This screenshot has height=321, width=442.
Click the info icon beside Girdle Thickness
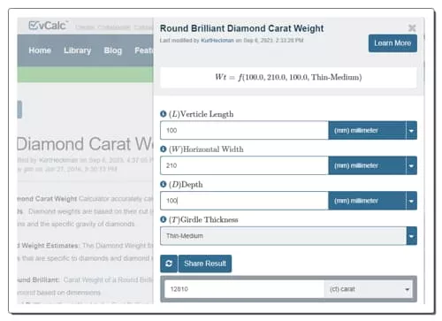[x=163, y=219]
